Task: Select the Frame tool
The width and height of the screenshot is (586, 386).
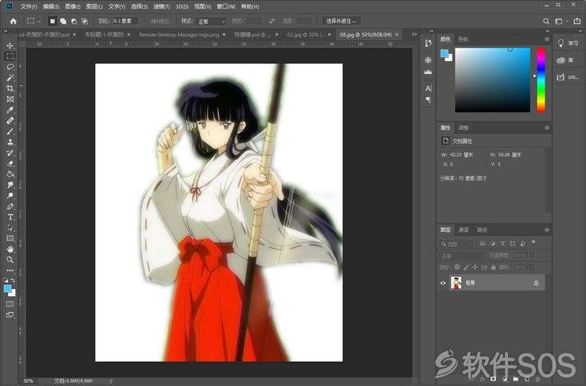Action: click(x=10, y=99)
